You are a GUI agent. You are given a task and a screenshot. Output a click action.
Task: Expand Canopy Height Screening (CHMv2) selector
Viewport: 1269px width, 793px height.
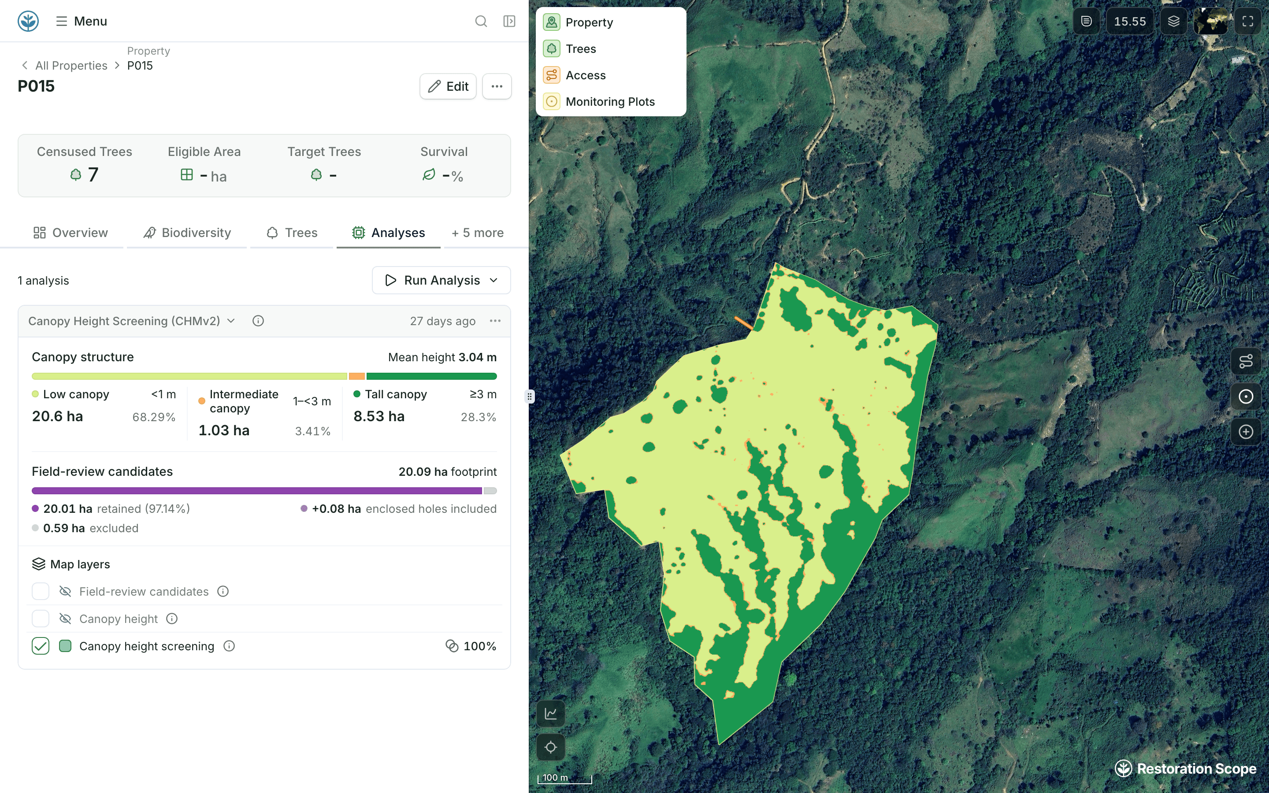tap(132, 321)
